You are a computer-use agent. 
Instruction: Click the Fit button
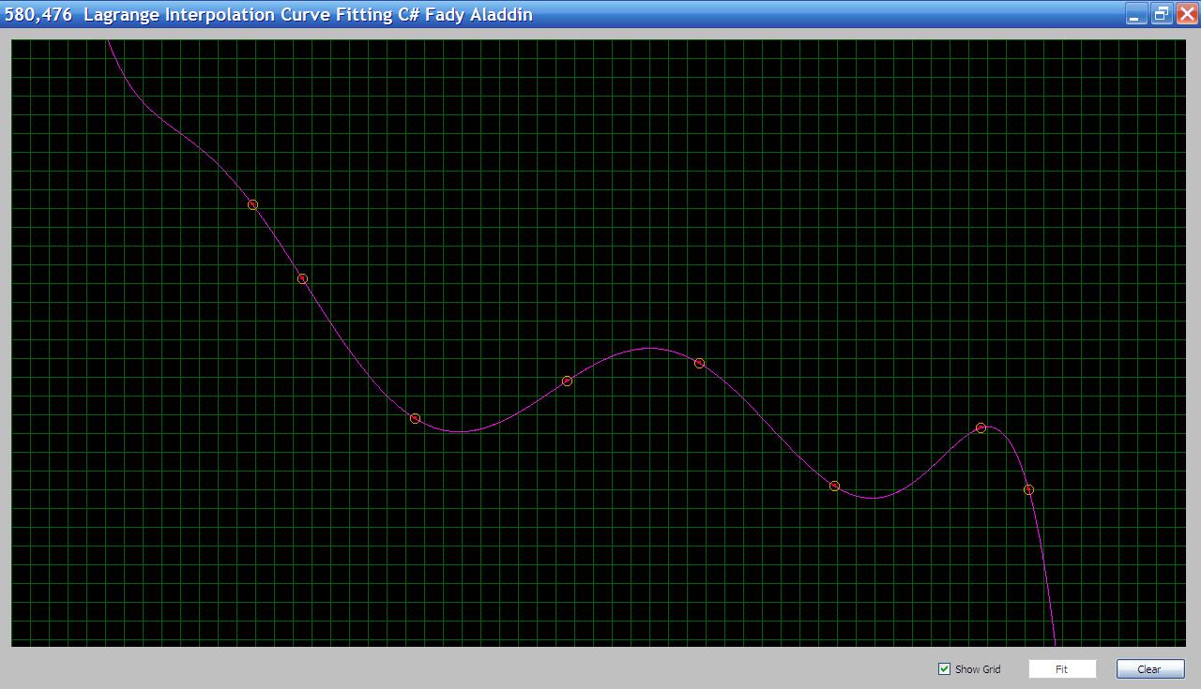coord(1062,669)
